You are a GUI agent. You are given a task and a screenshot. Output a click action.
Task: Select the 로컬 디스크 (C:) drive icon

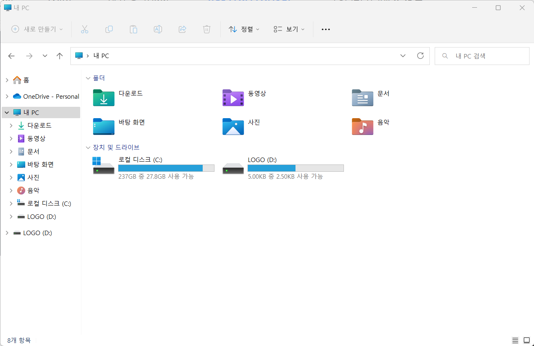[x=103, y=166]
